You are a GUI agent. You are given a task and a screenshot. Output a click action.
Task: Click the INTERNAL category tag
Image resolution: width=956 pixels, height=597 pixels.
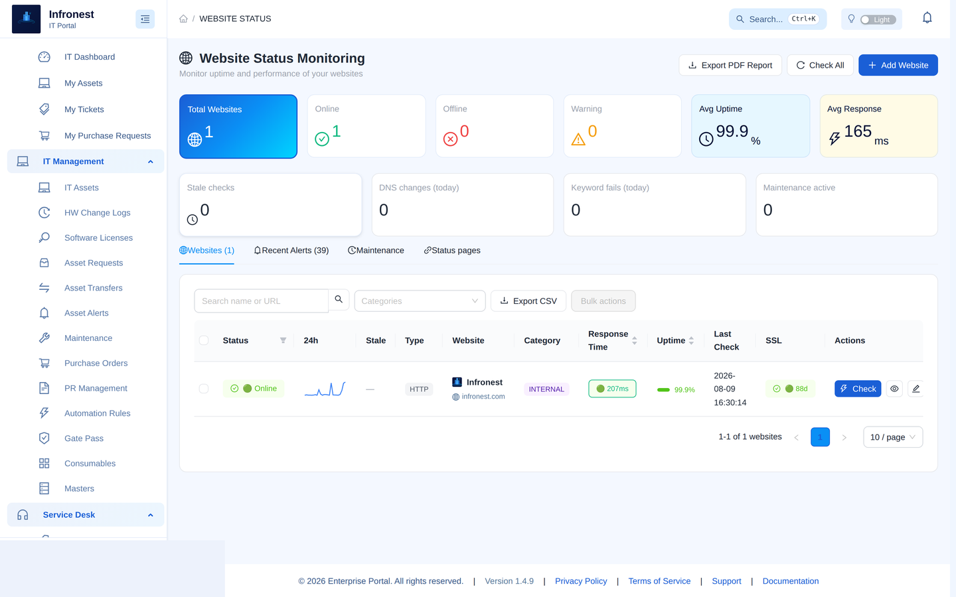[546, 389]
